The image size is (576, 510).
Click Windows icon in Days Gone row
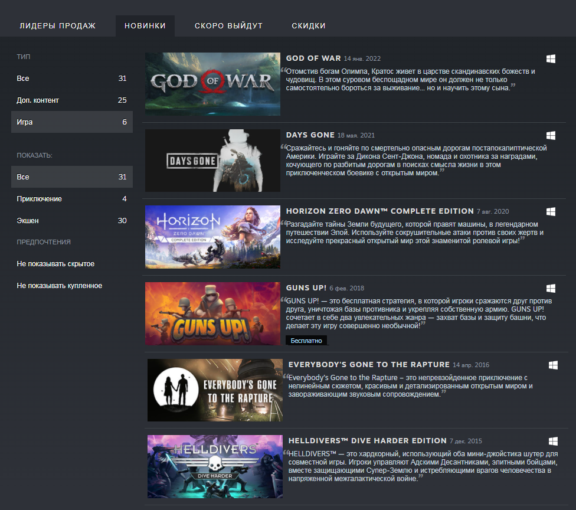551,135
